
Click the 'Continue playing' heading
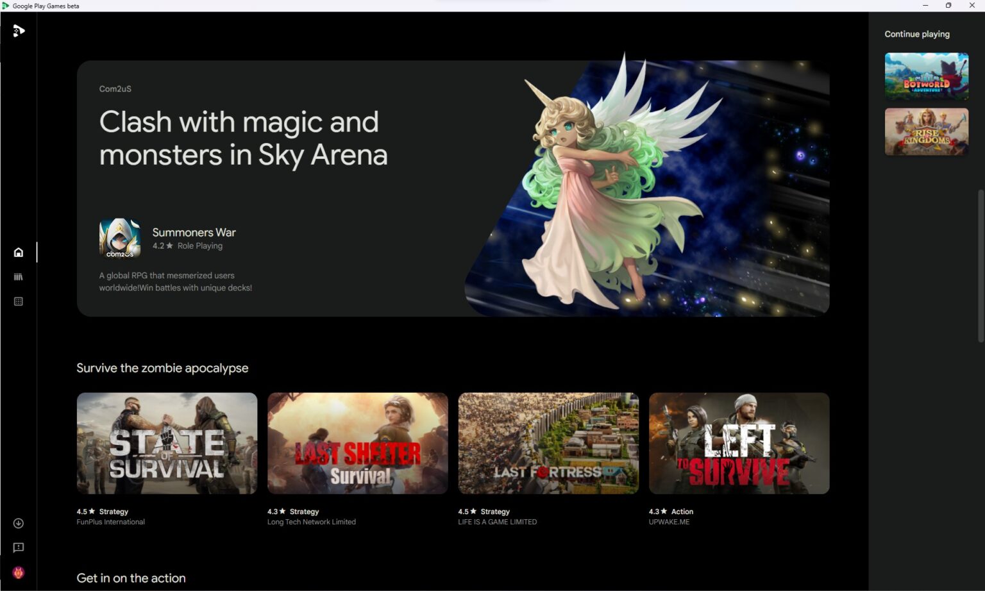[917, 34]
